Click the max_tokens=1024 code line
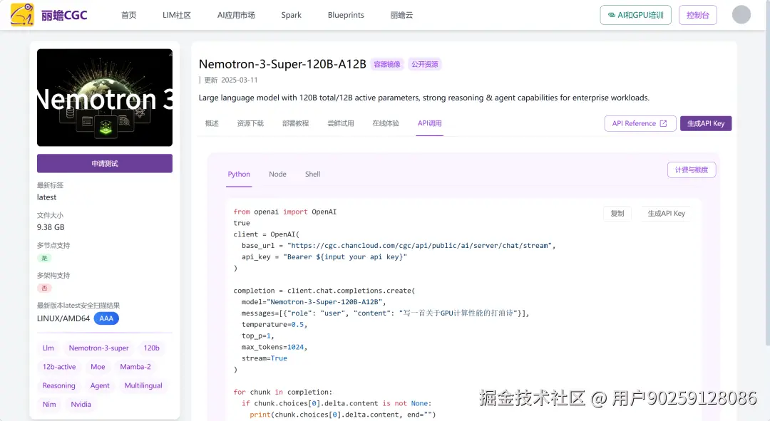Image resolution: width=770 pixels, height=421 pixels. (274, 347)
